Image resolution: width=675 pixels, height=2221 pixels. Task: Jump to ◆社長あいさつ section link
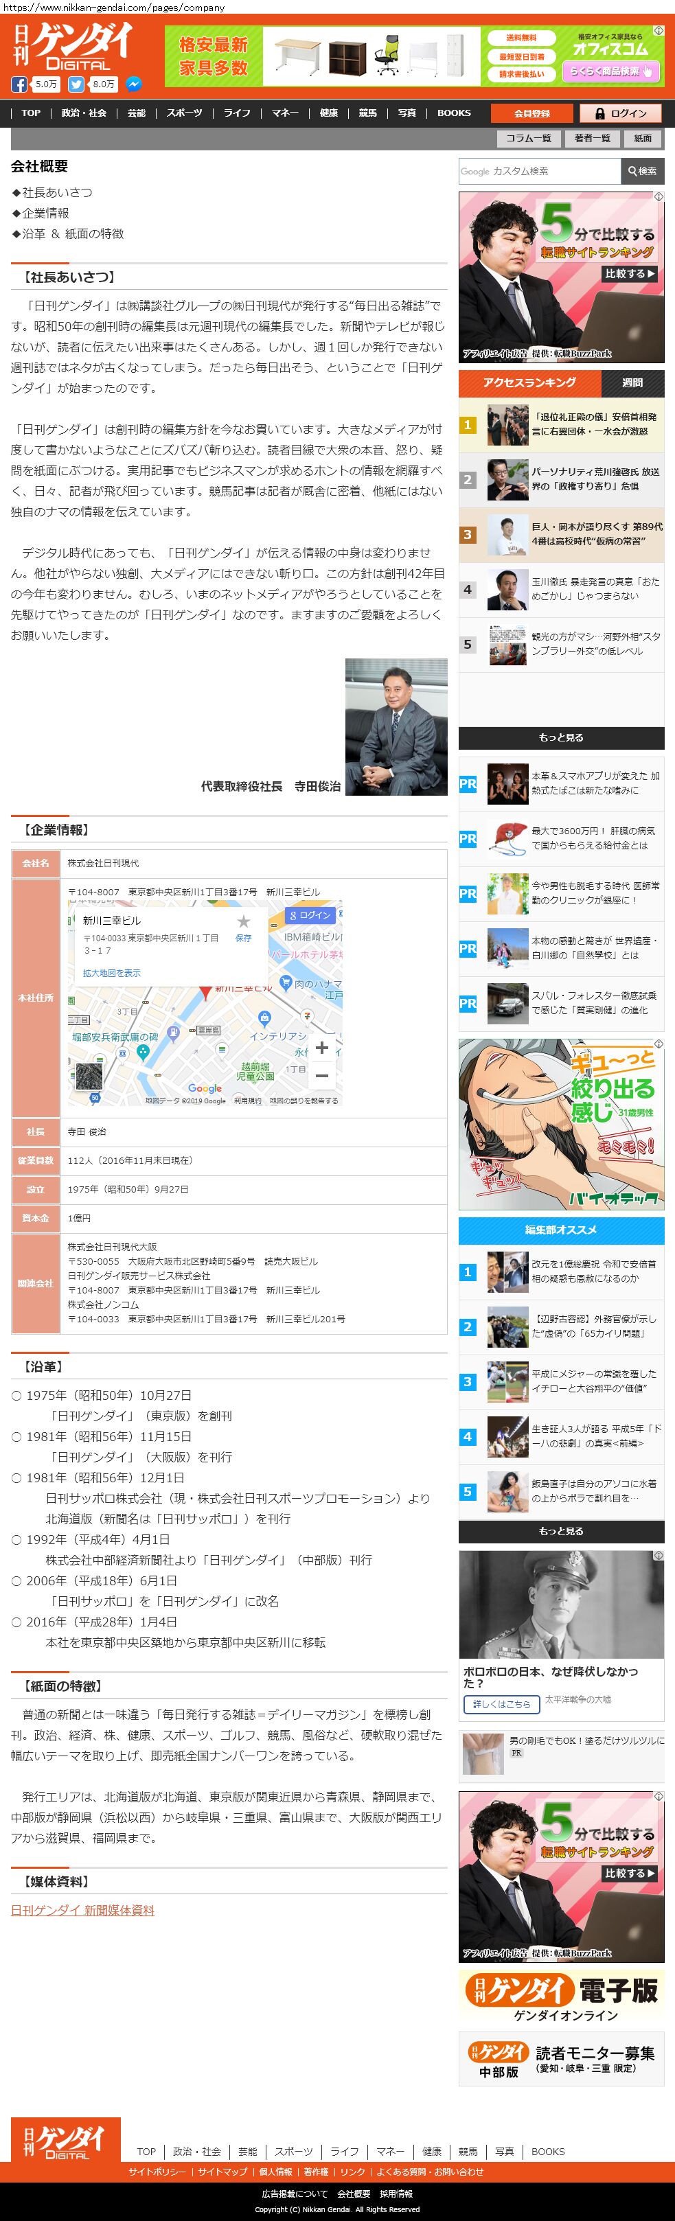52,192
